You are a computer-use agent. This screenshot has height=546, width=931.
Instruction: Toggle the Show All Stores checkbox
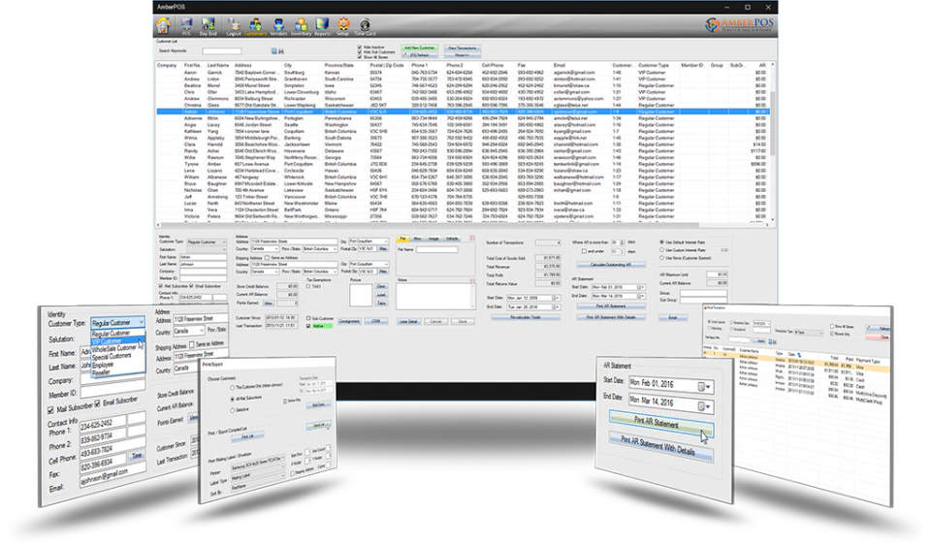click(359, 57)
